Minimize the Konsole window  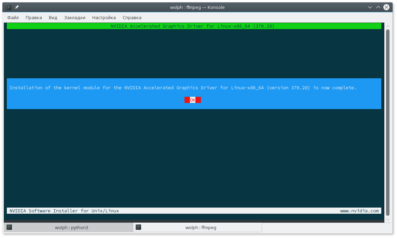point(370,7)
